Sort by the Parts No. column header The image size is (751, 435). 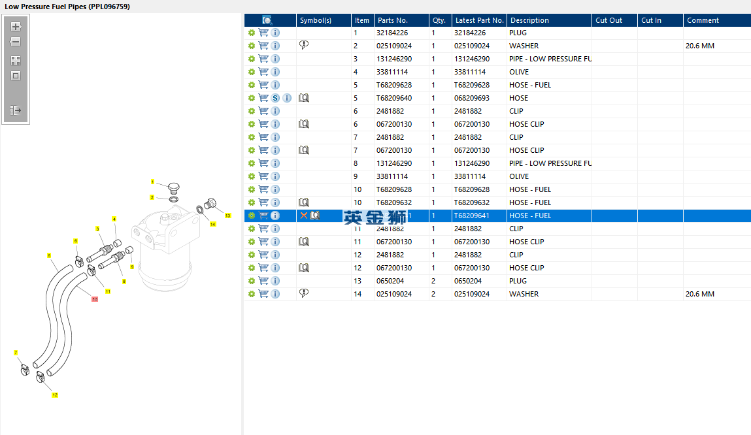tap(401, 20)
